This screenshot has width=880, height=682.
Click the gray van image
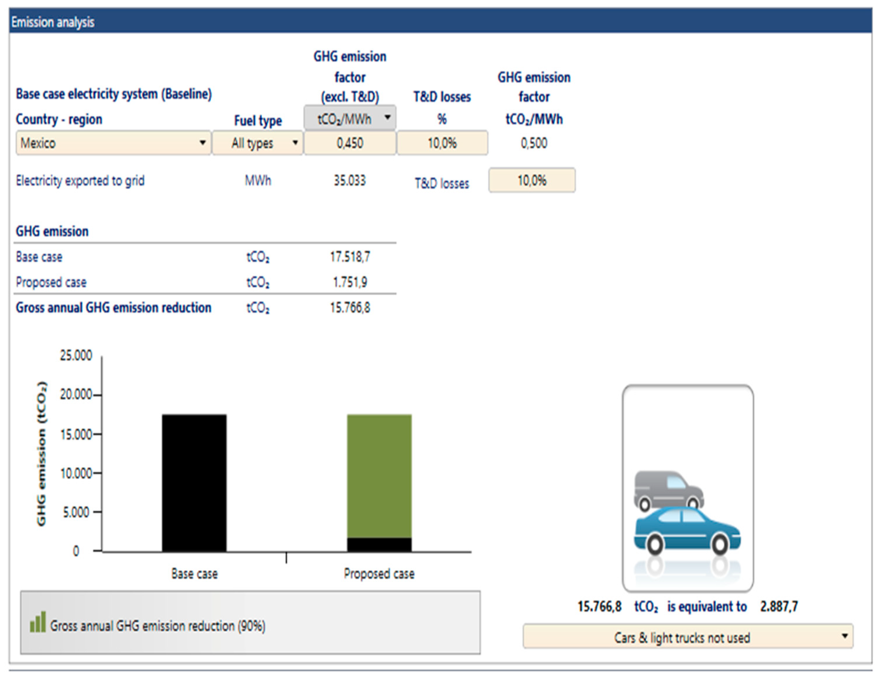pos(669,489)
